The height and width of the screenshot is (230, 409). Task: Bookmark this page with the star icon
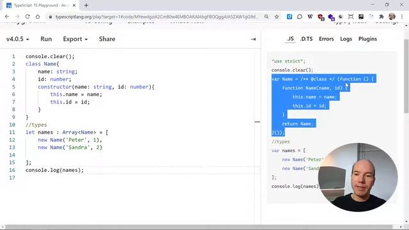277,17
